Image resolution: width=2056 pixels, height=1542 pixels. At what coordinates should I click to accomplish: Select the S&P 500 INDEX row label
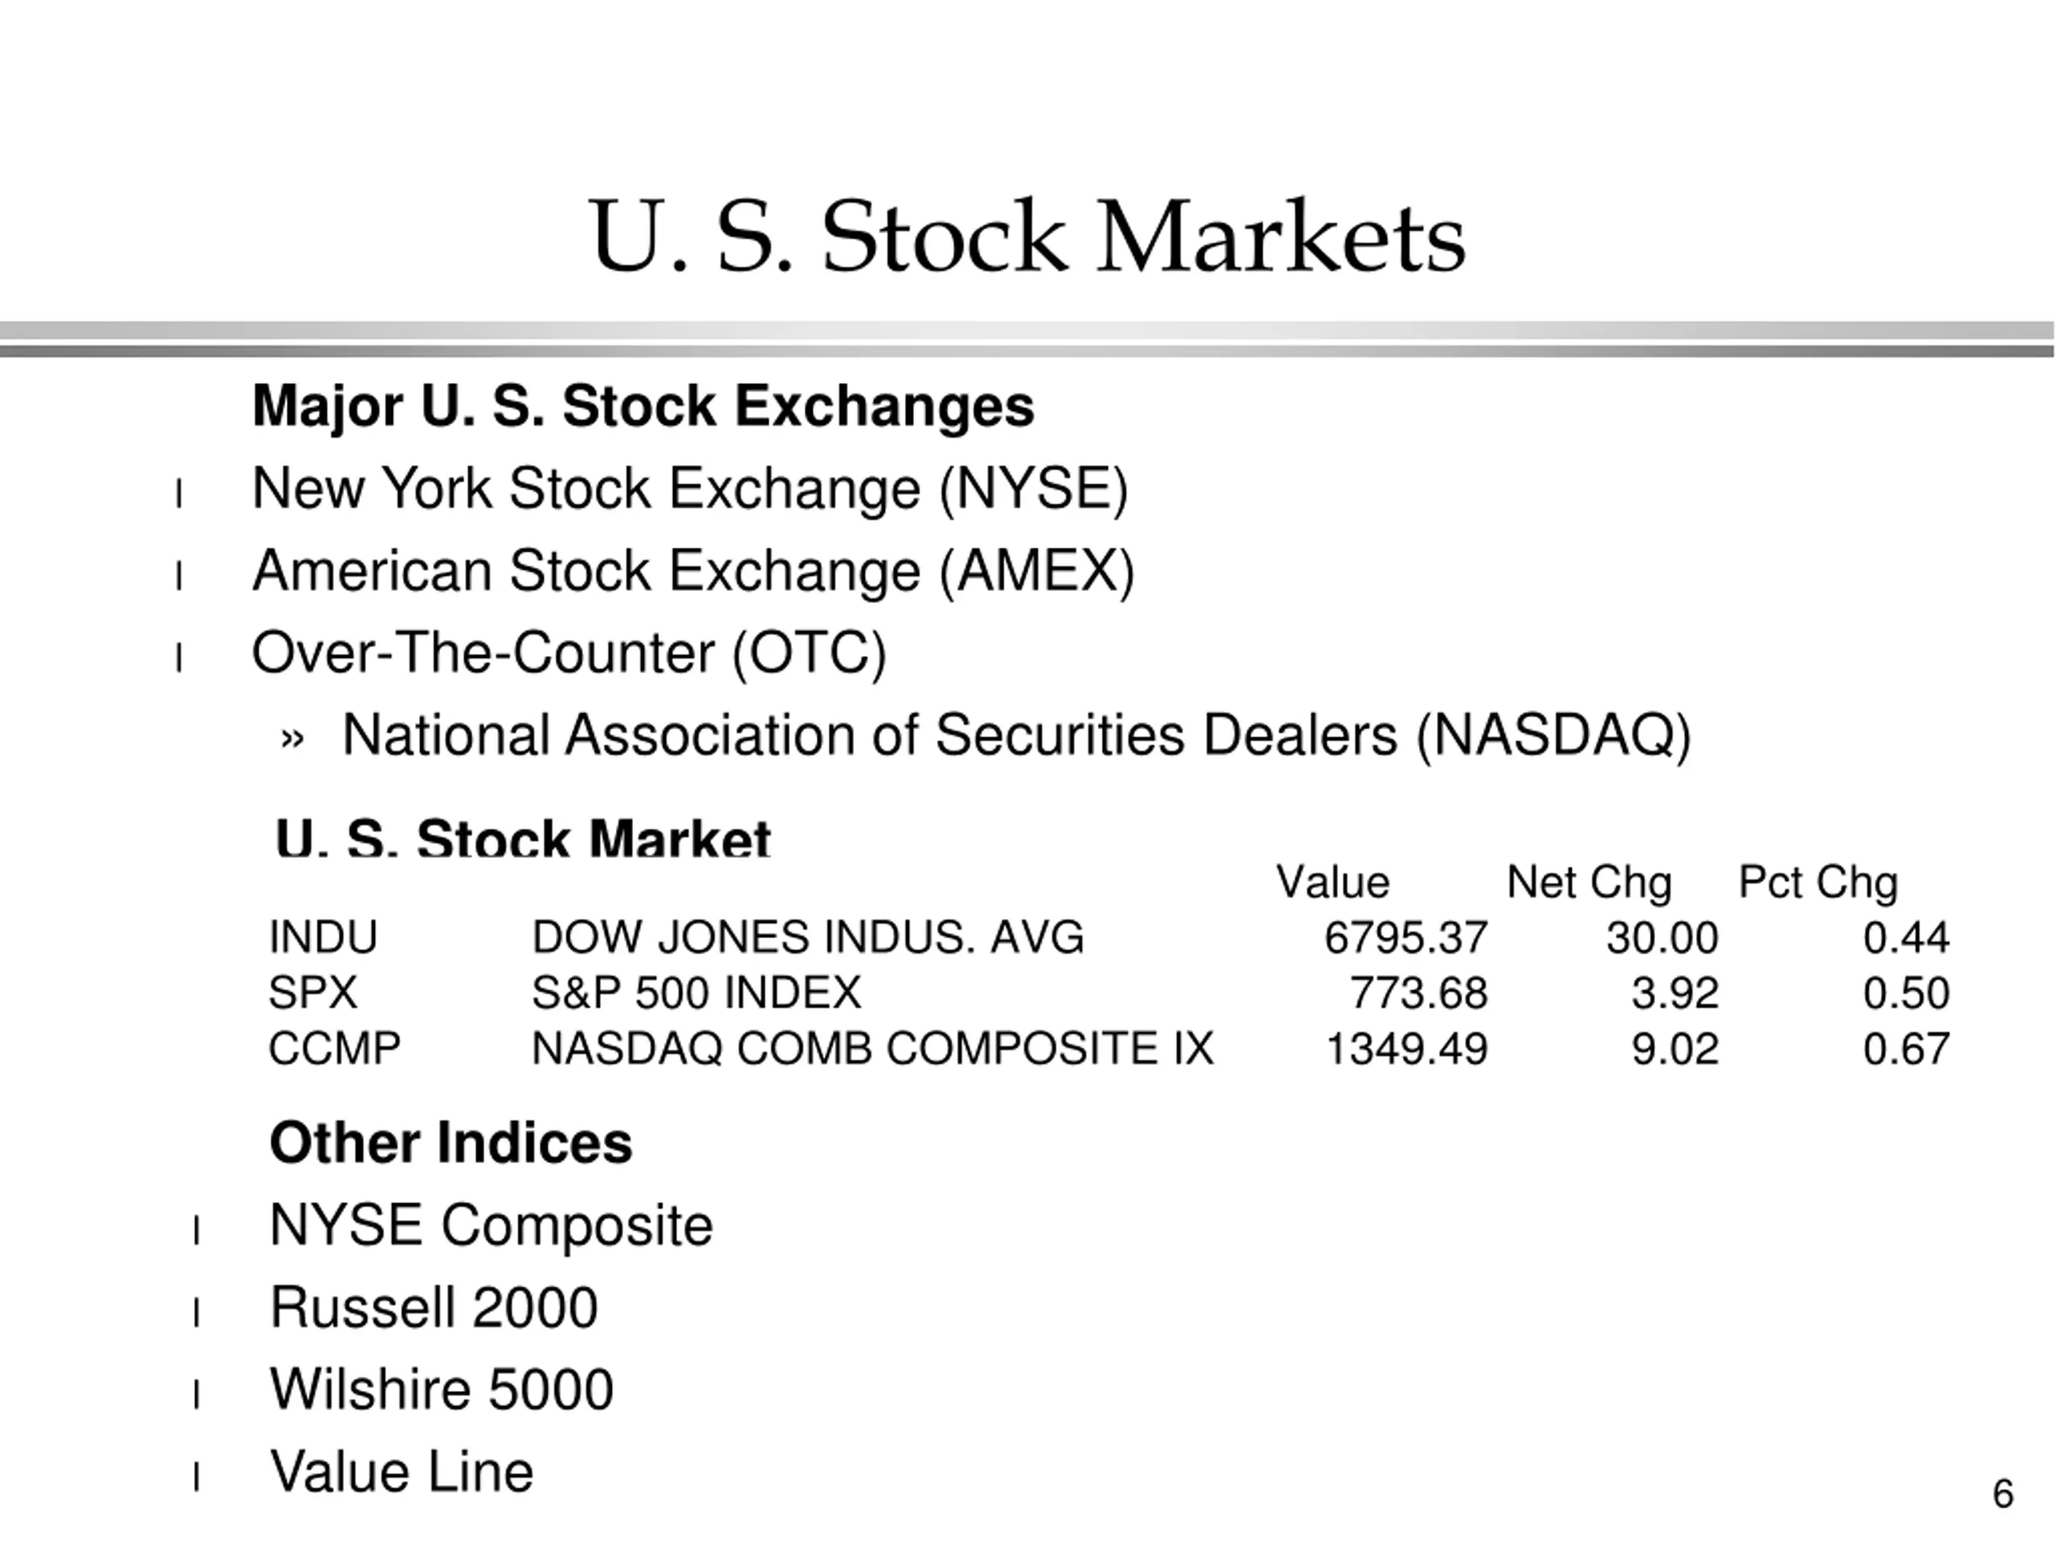[x=696, y=993]
